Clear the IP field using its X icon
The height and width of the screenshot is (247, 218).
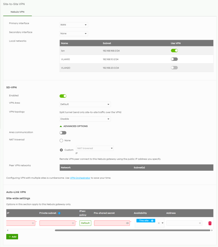[33, 223]
